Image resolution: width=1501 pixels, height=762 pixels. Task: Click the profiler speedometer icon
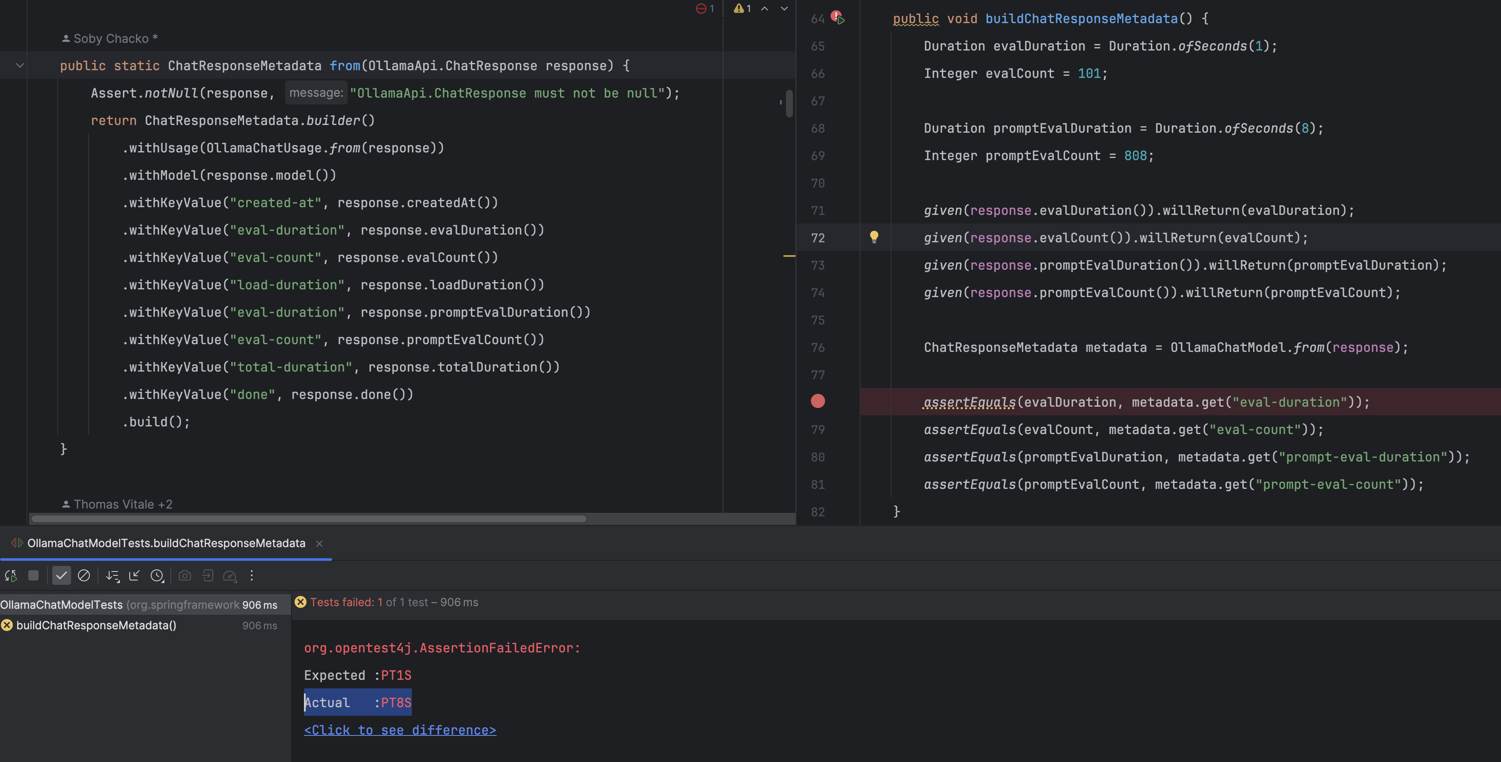[230, 576]
